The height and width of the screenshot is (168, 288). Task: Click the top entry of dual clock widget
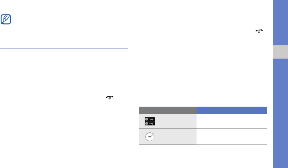point(150,119)
